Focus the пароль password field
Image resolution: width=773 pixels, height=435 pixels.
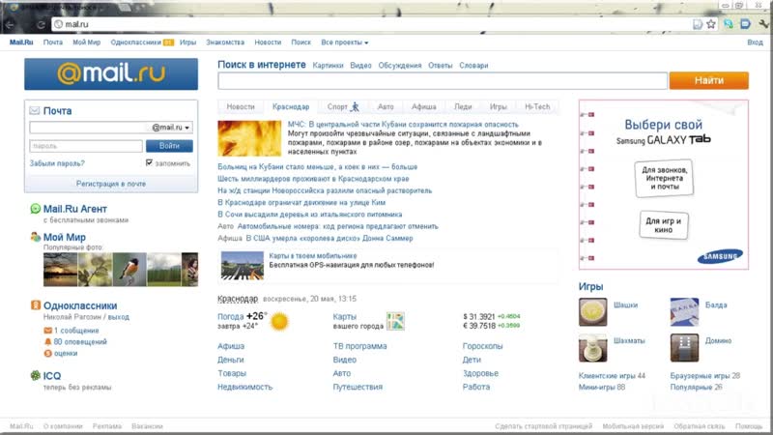pos(86,146)
